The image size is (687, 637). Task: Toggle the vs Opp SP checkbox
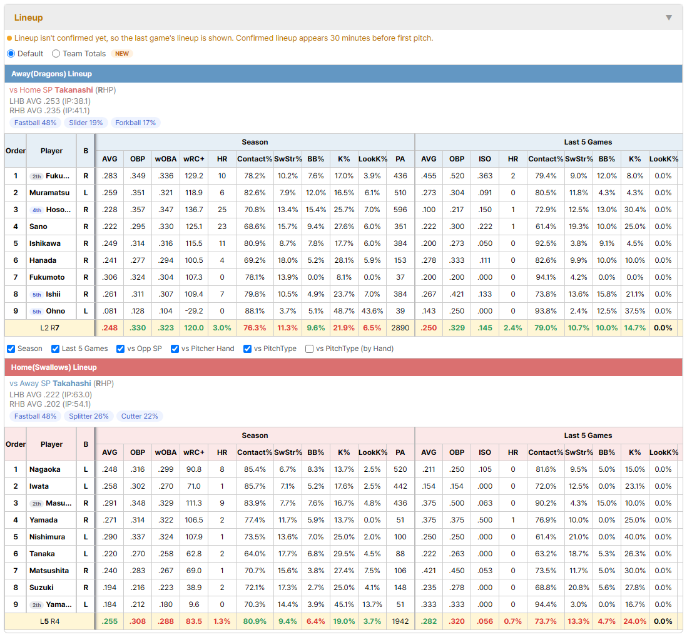pos(121,349)
